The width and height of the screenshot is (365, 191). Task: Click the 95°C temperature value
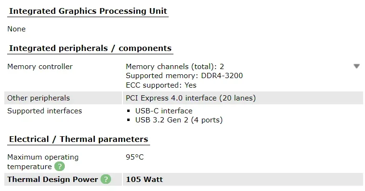(x=134, y=157)
